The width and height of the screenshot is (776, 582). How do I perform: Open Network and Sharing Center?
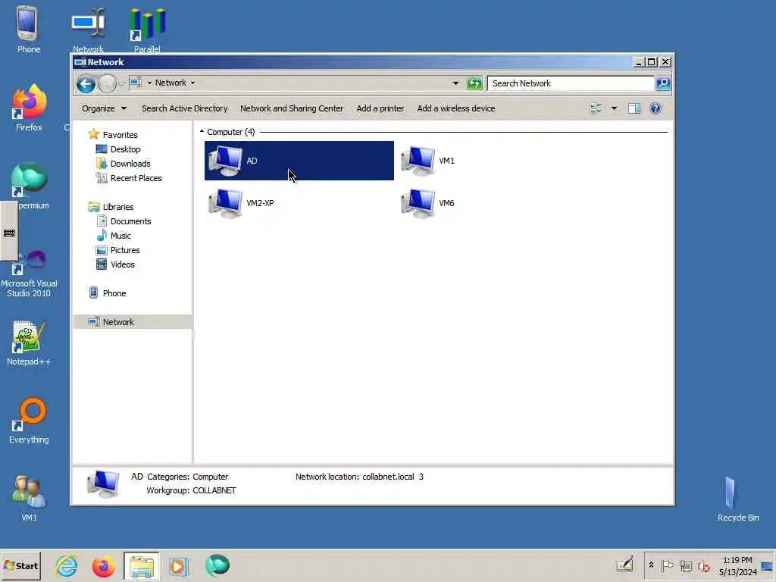pyautogui.click(x=292, y=108)
